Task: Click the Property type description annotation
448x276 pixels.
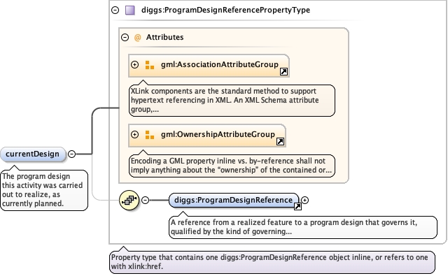Action: point(272,262)
